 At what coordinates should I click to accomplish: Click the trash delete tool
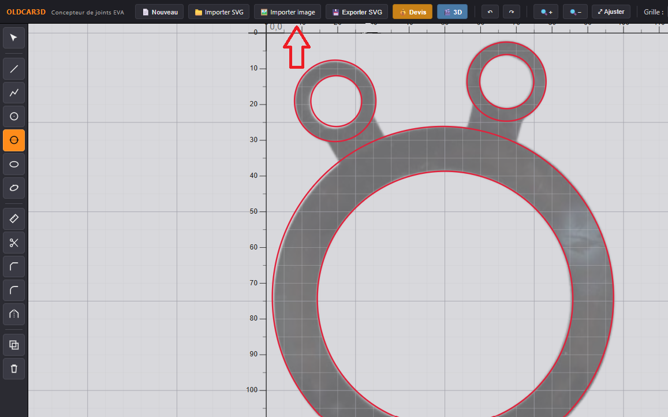14,369
